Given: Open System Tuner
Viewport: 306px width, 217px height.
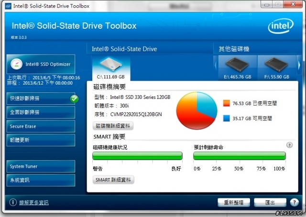Looking at the screenshot, I should (x=41, y=166).
